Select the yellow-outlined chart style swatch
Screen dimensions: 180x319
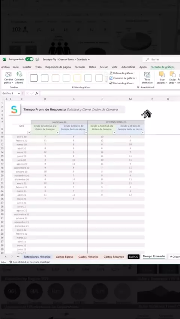pyautogui.click(x=77, y=78)
